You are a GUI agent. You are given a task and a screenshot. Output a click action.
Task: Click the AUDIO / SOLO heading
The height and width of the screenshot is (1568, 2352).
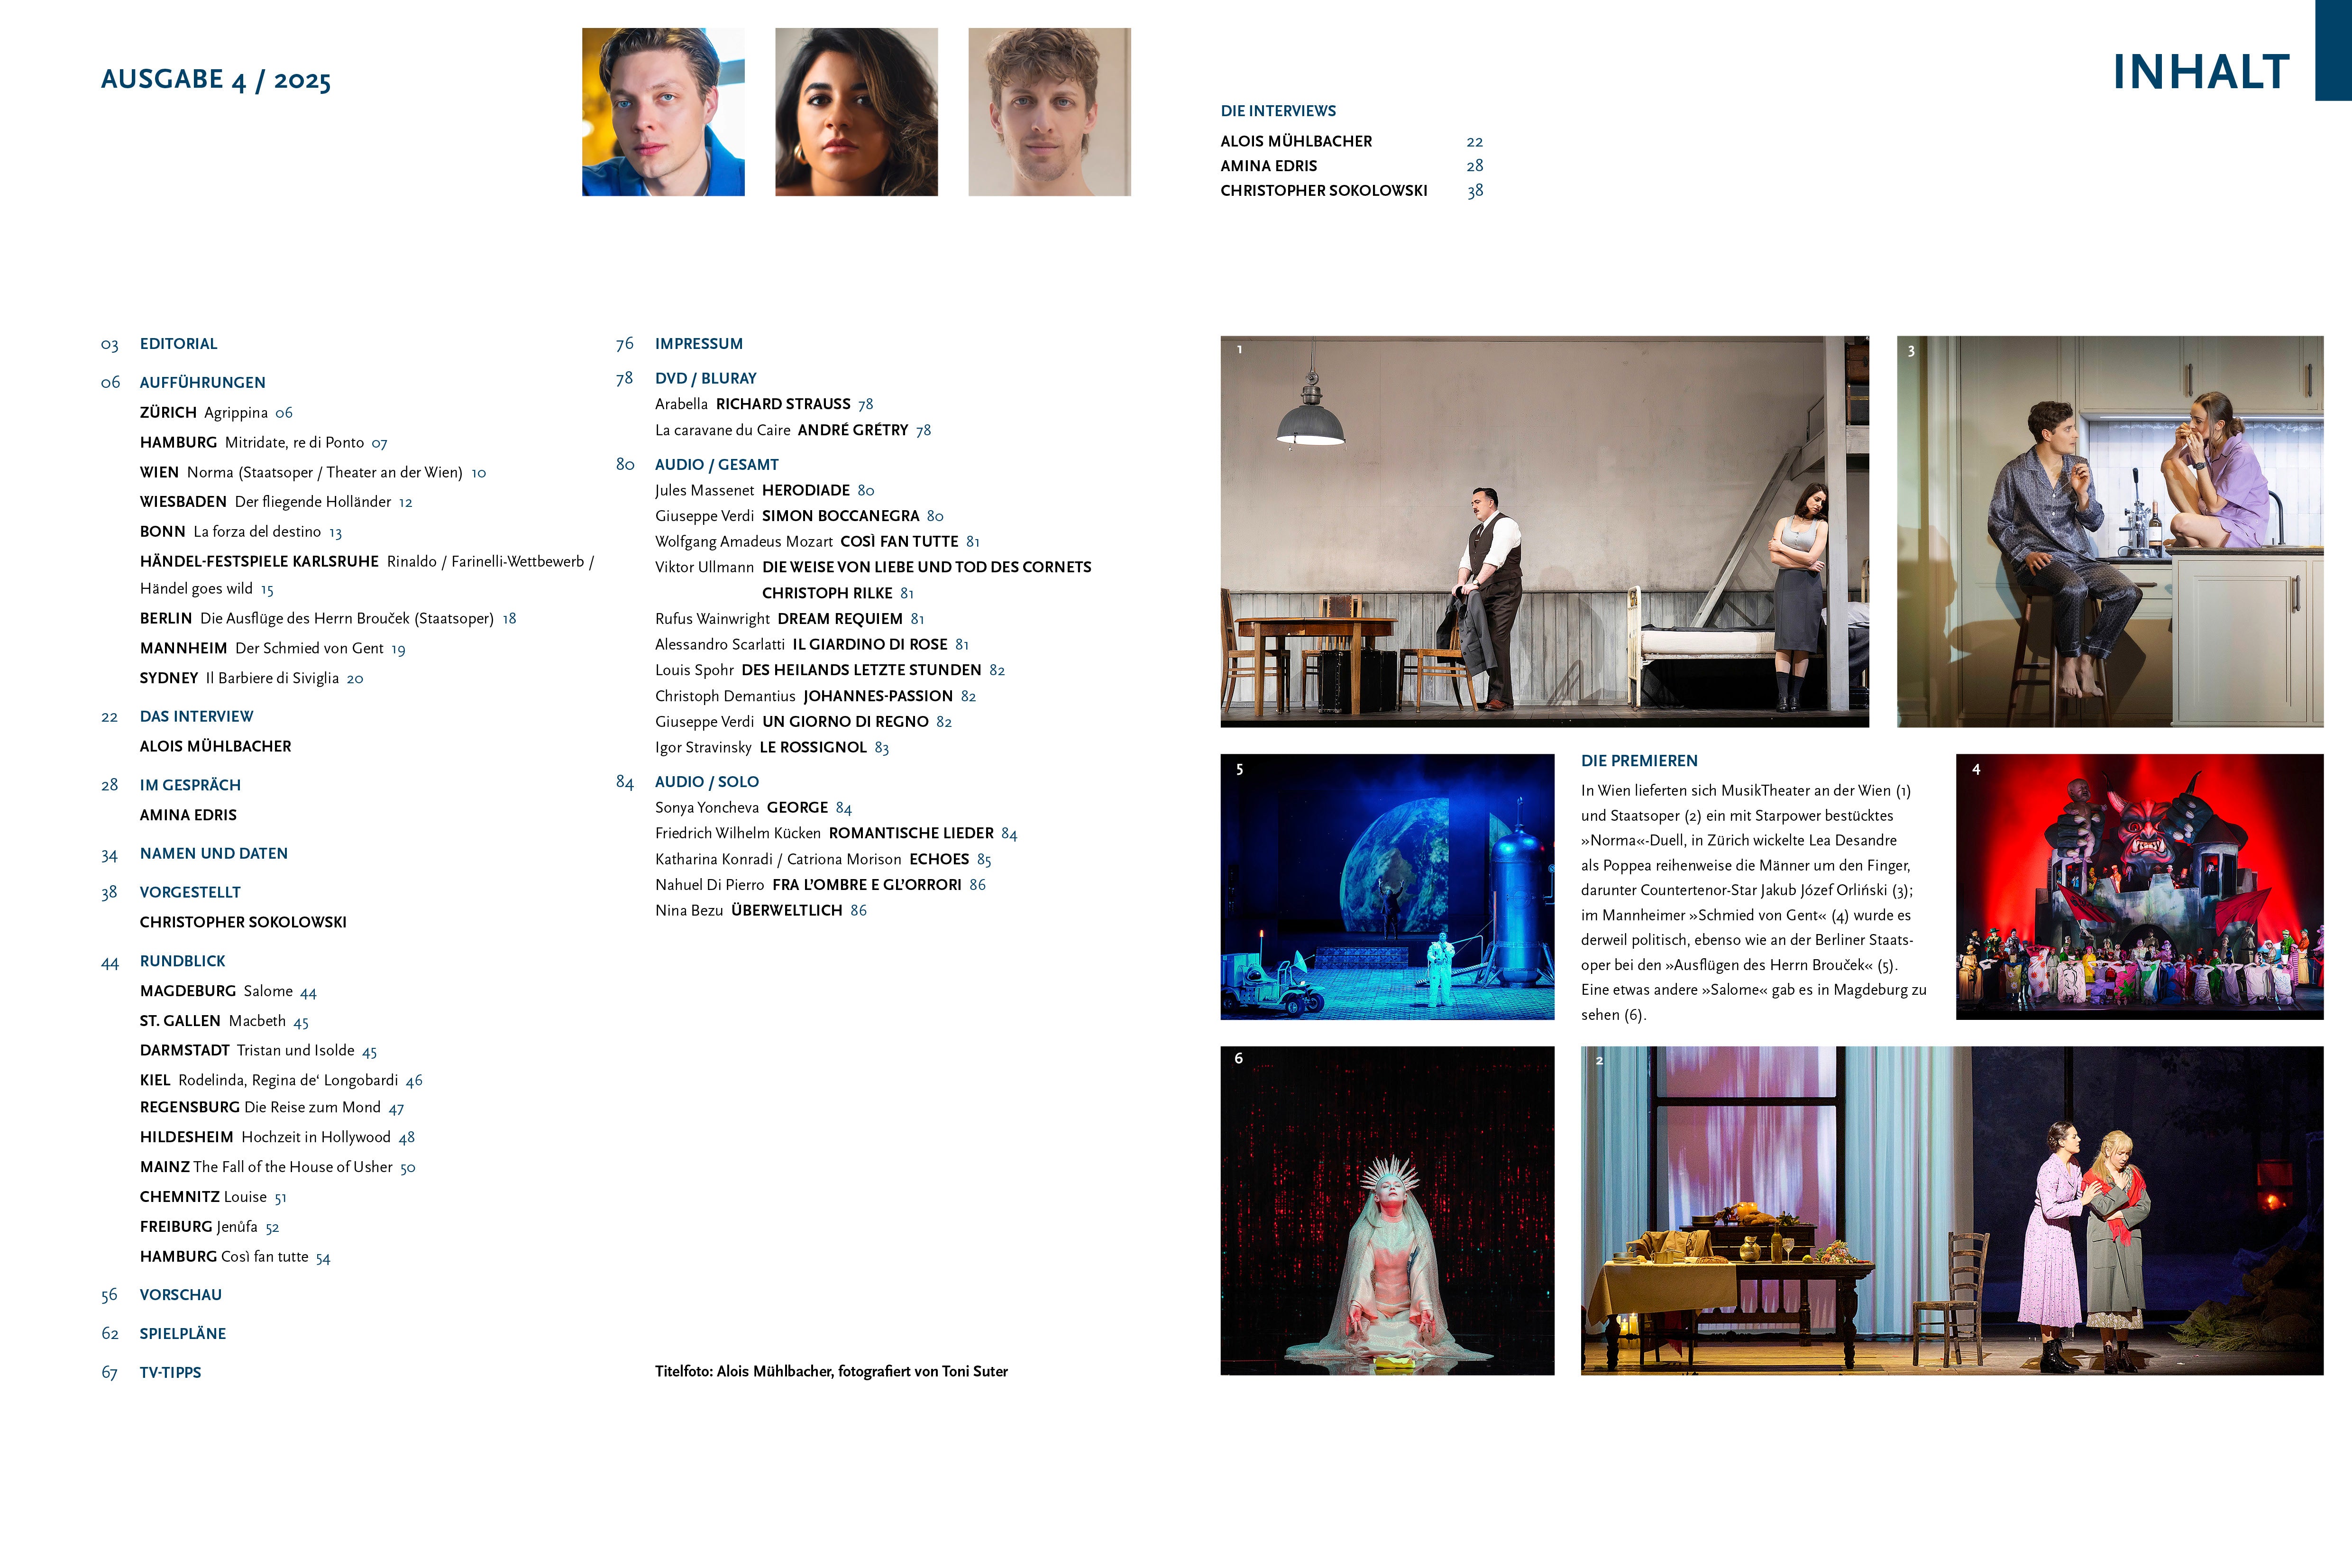point(706,782)
